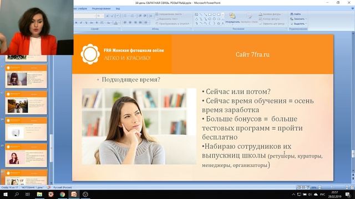355x199 pixels.
Task: Fit the slide to the current window
Action: pyautogui.click(x=352, y=187)
